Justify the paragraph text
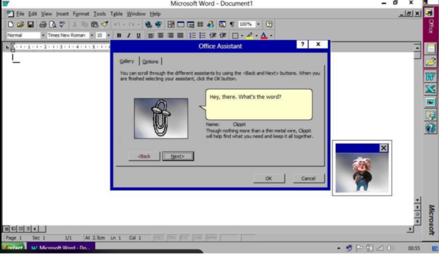Image resolution: width=439 pixels, height=254 pixels. click(181, 36)
